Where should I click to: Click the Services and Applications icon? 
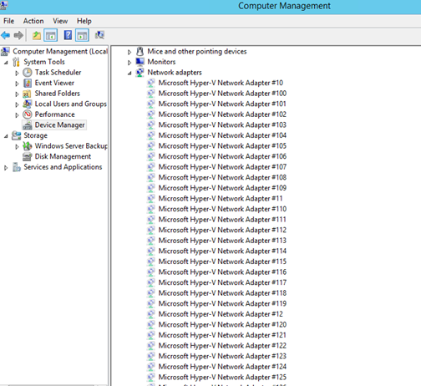tap(17, 167)
